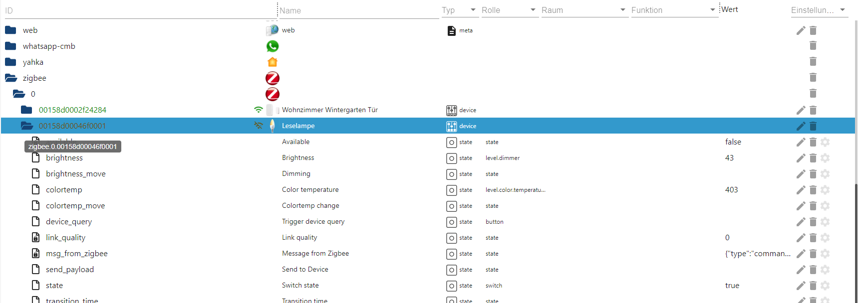This screenshot has width=859, height=303.
Task: Open settings gear for brightness state
Action: [825, 158]
